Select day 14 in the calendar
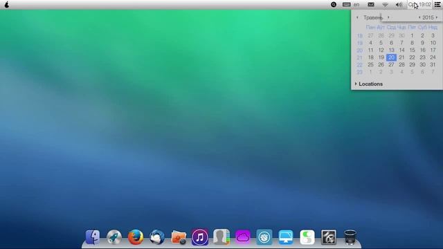Image resolution: width=443 pixels, height=249 pixels. pyautogui.click(x=401, y=50)
